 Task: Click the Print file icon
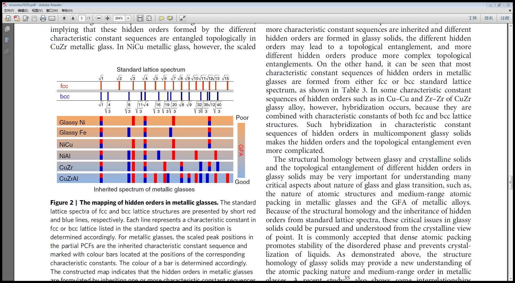pos(43,18)
